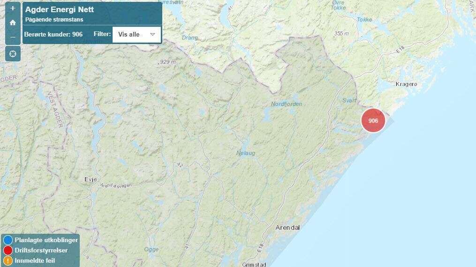Click the orange Innmeldte feil warning icon
This screenshot has width=476, height=267.
click(x=8, y=260)
